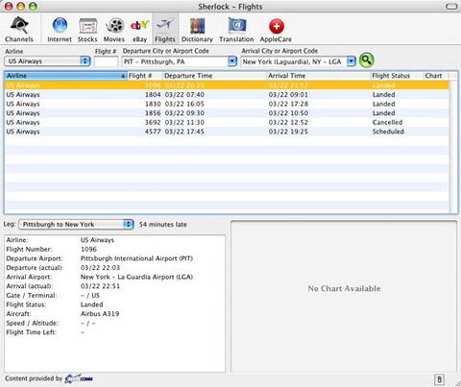Switch to the Stocks channel
The height and width of the screenshot is (387, 461).
tap(87, 30)
